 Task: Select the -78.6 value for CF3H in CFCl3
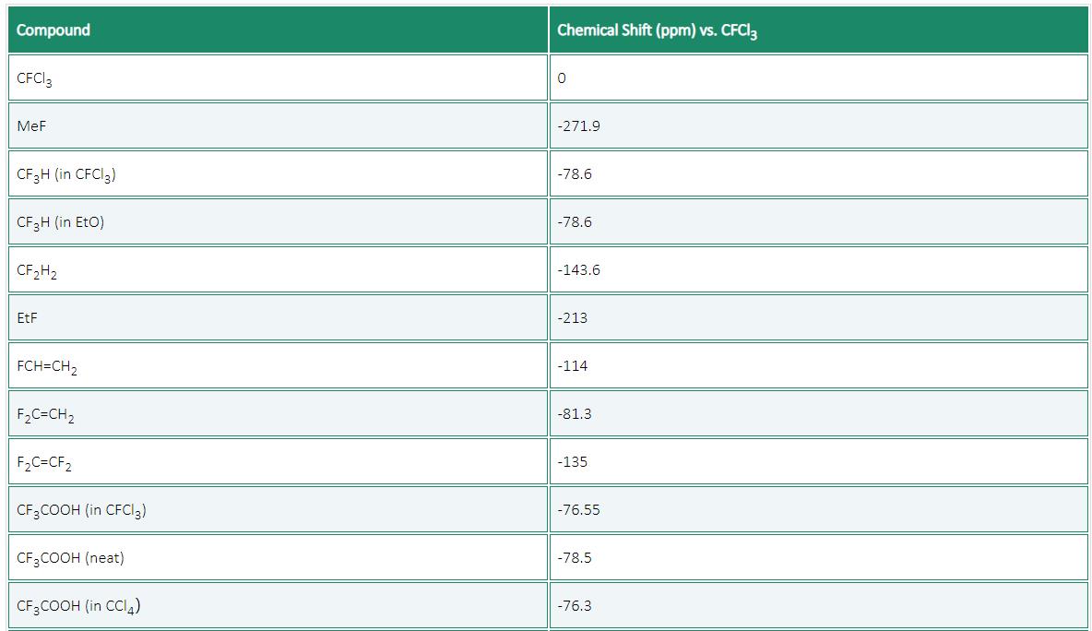tap(818, 174)
